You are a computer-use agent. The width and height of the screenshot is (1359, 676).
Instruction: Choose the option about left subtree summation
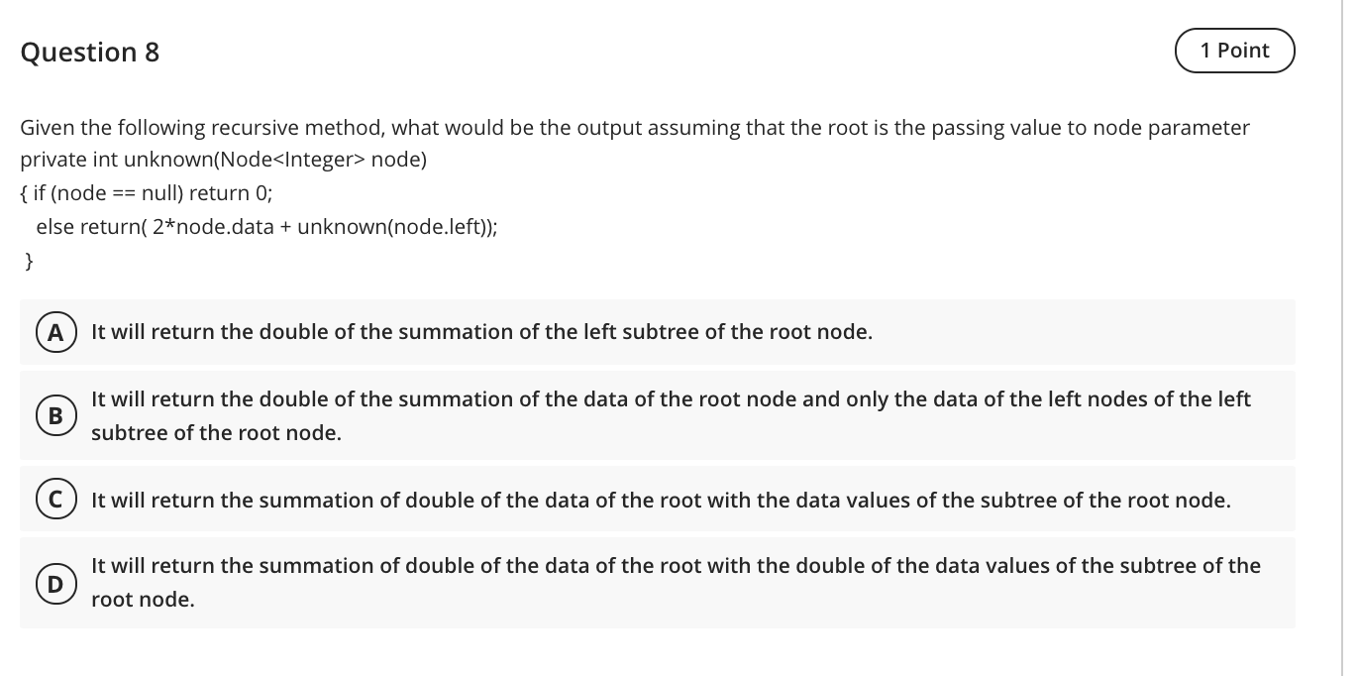481,332
